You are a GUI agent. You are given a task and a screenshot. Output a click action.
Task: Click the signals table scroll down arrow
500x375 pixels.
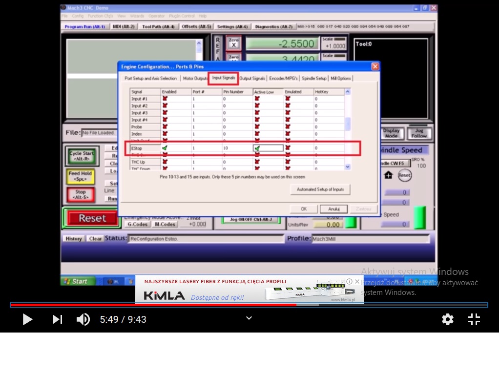[x=348, y=167]
